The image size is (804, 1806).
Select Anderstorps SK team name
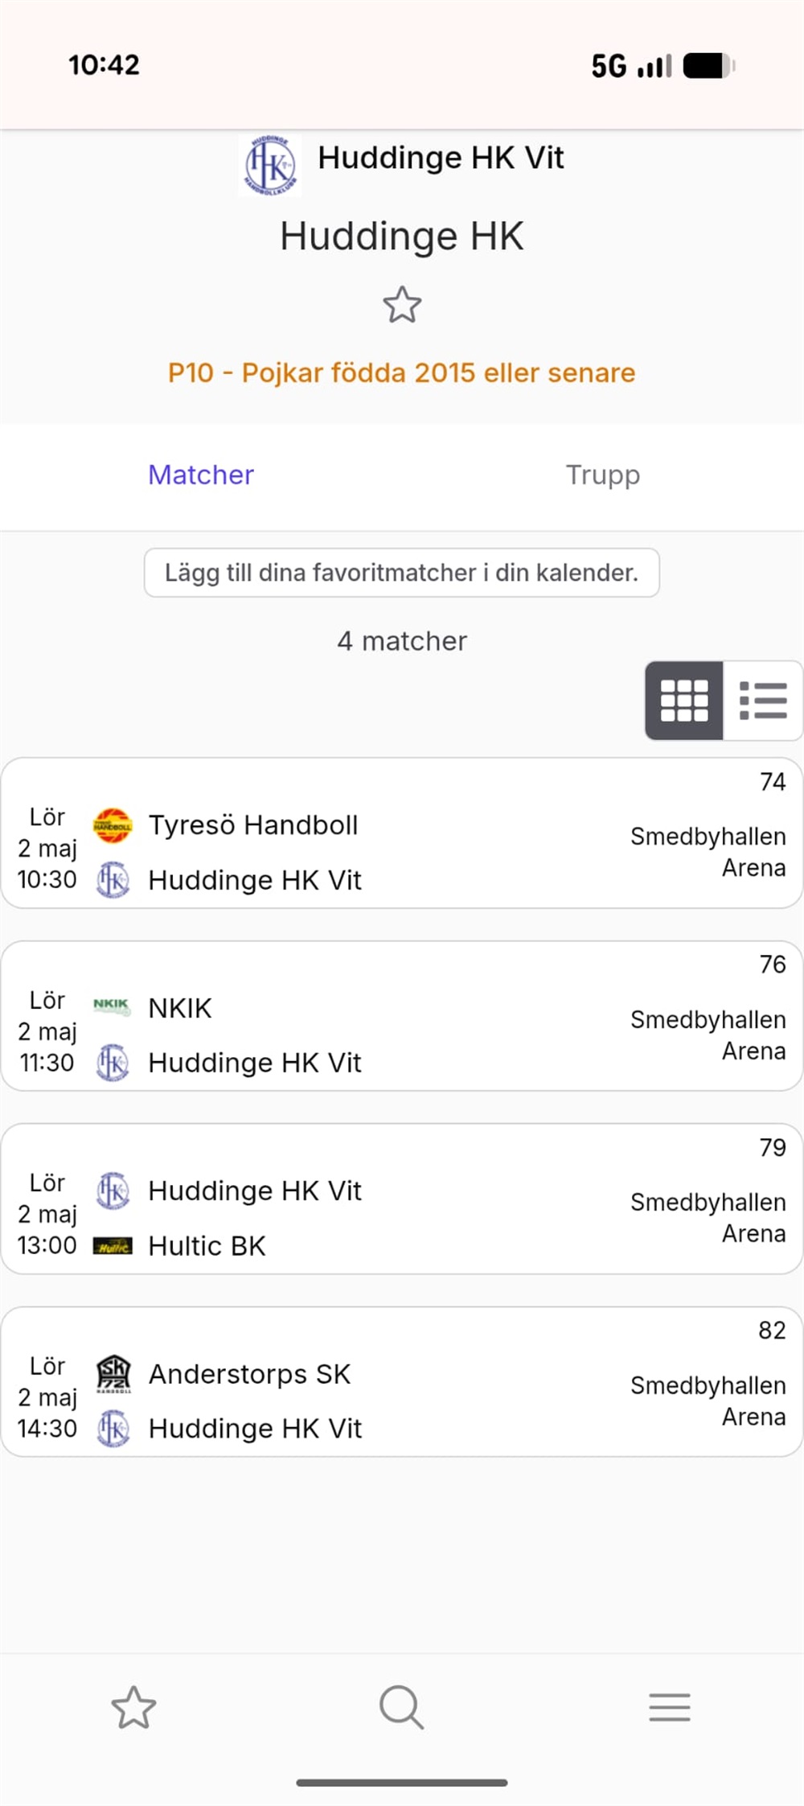[250, 1374]
